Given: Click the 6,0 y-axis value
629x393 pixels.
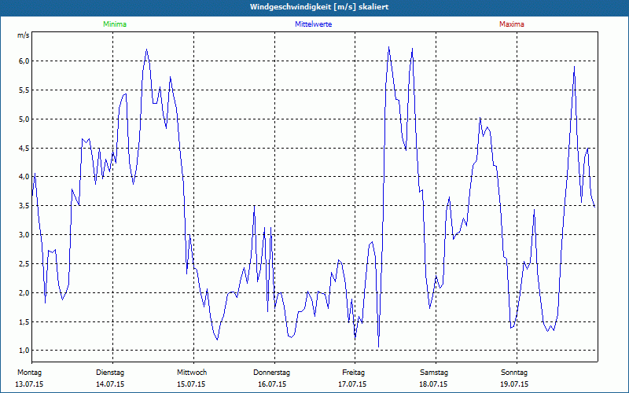Looking at the screenshot, I should (x=24, y=61).
